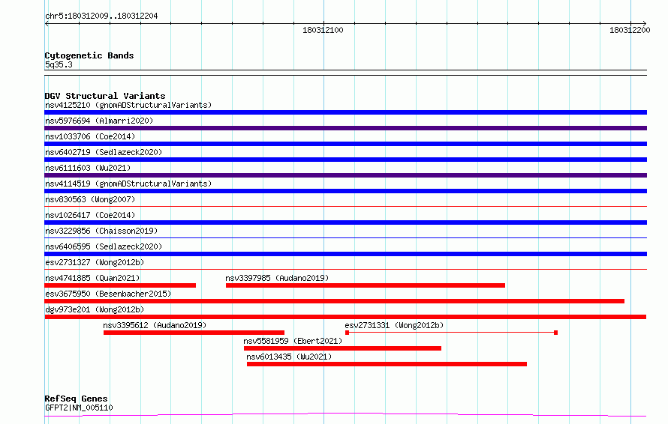Select the blue bar under nsv1026417
This screenshot has width=668, height=424.
click(345, 222)
